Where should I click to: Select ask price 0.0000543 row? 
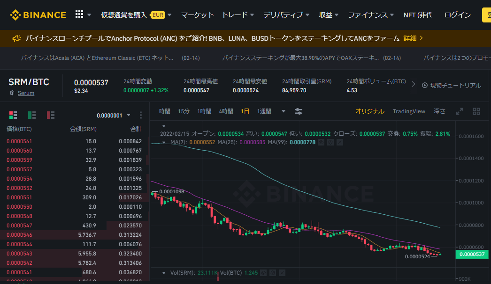(x=74, y=254)
